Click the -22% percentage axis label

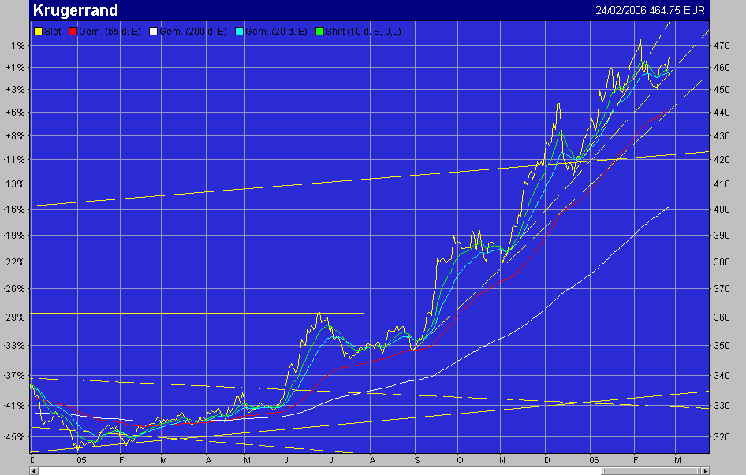click(x=14, y=262)
